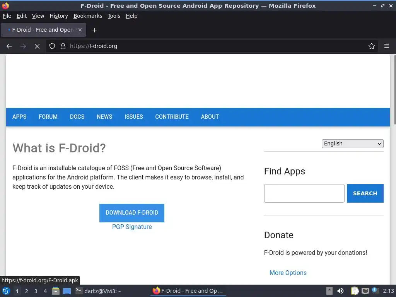
Task: Open the NEWS navigation link
Action: click(104, 117)
